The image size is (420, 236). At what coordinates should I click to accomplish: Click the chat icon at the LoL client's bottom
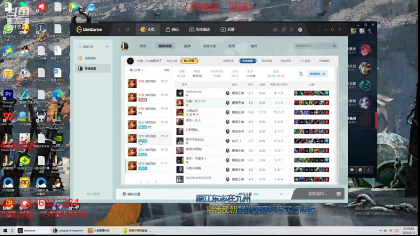[x=352, y=170]
